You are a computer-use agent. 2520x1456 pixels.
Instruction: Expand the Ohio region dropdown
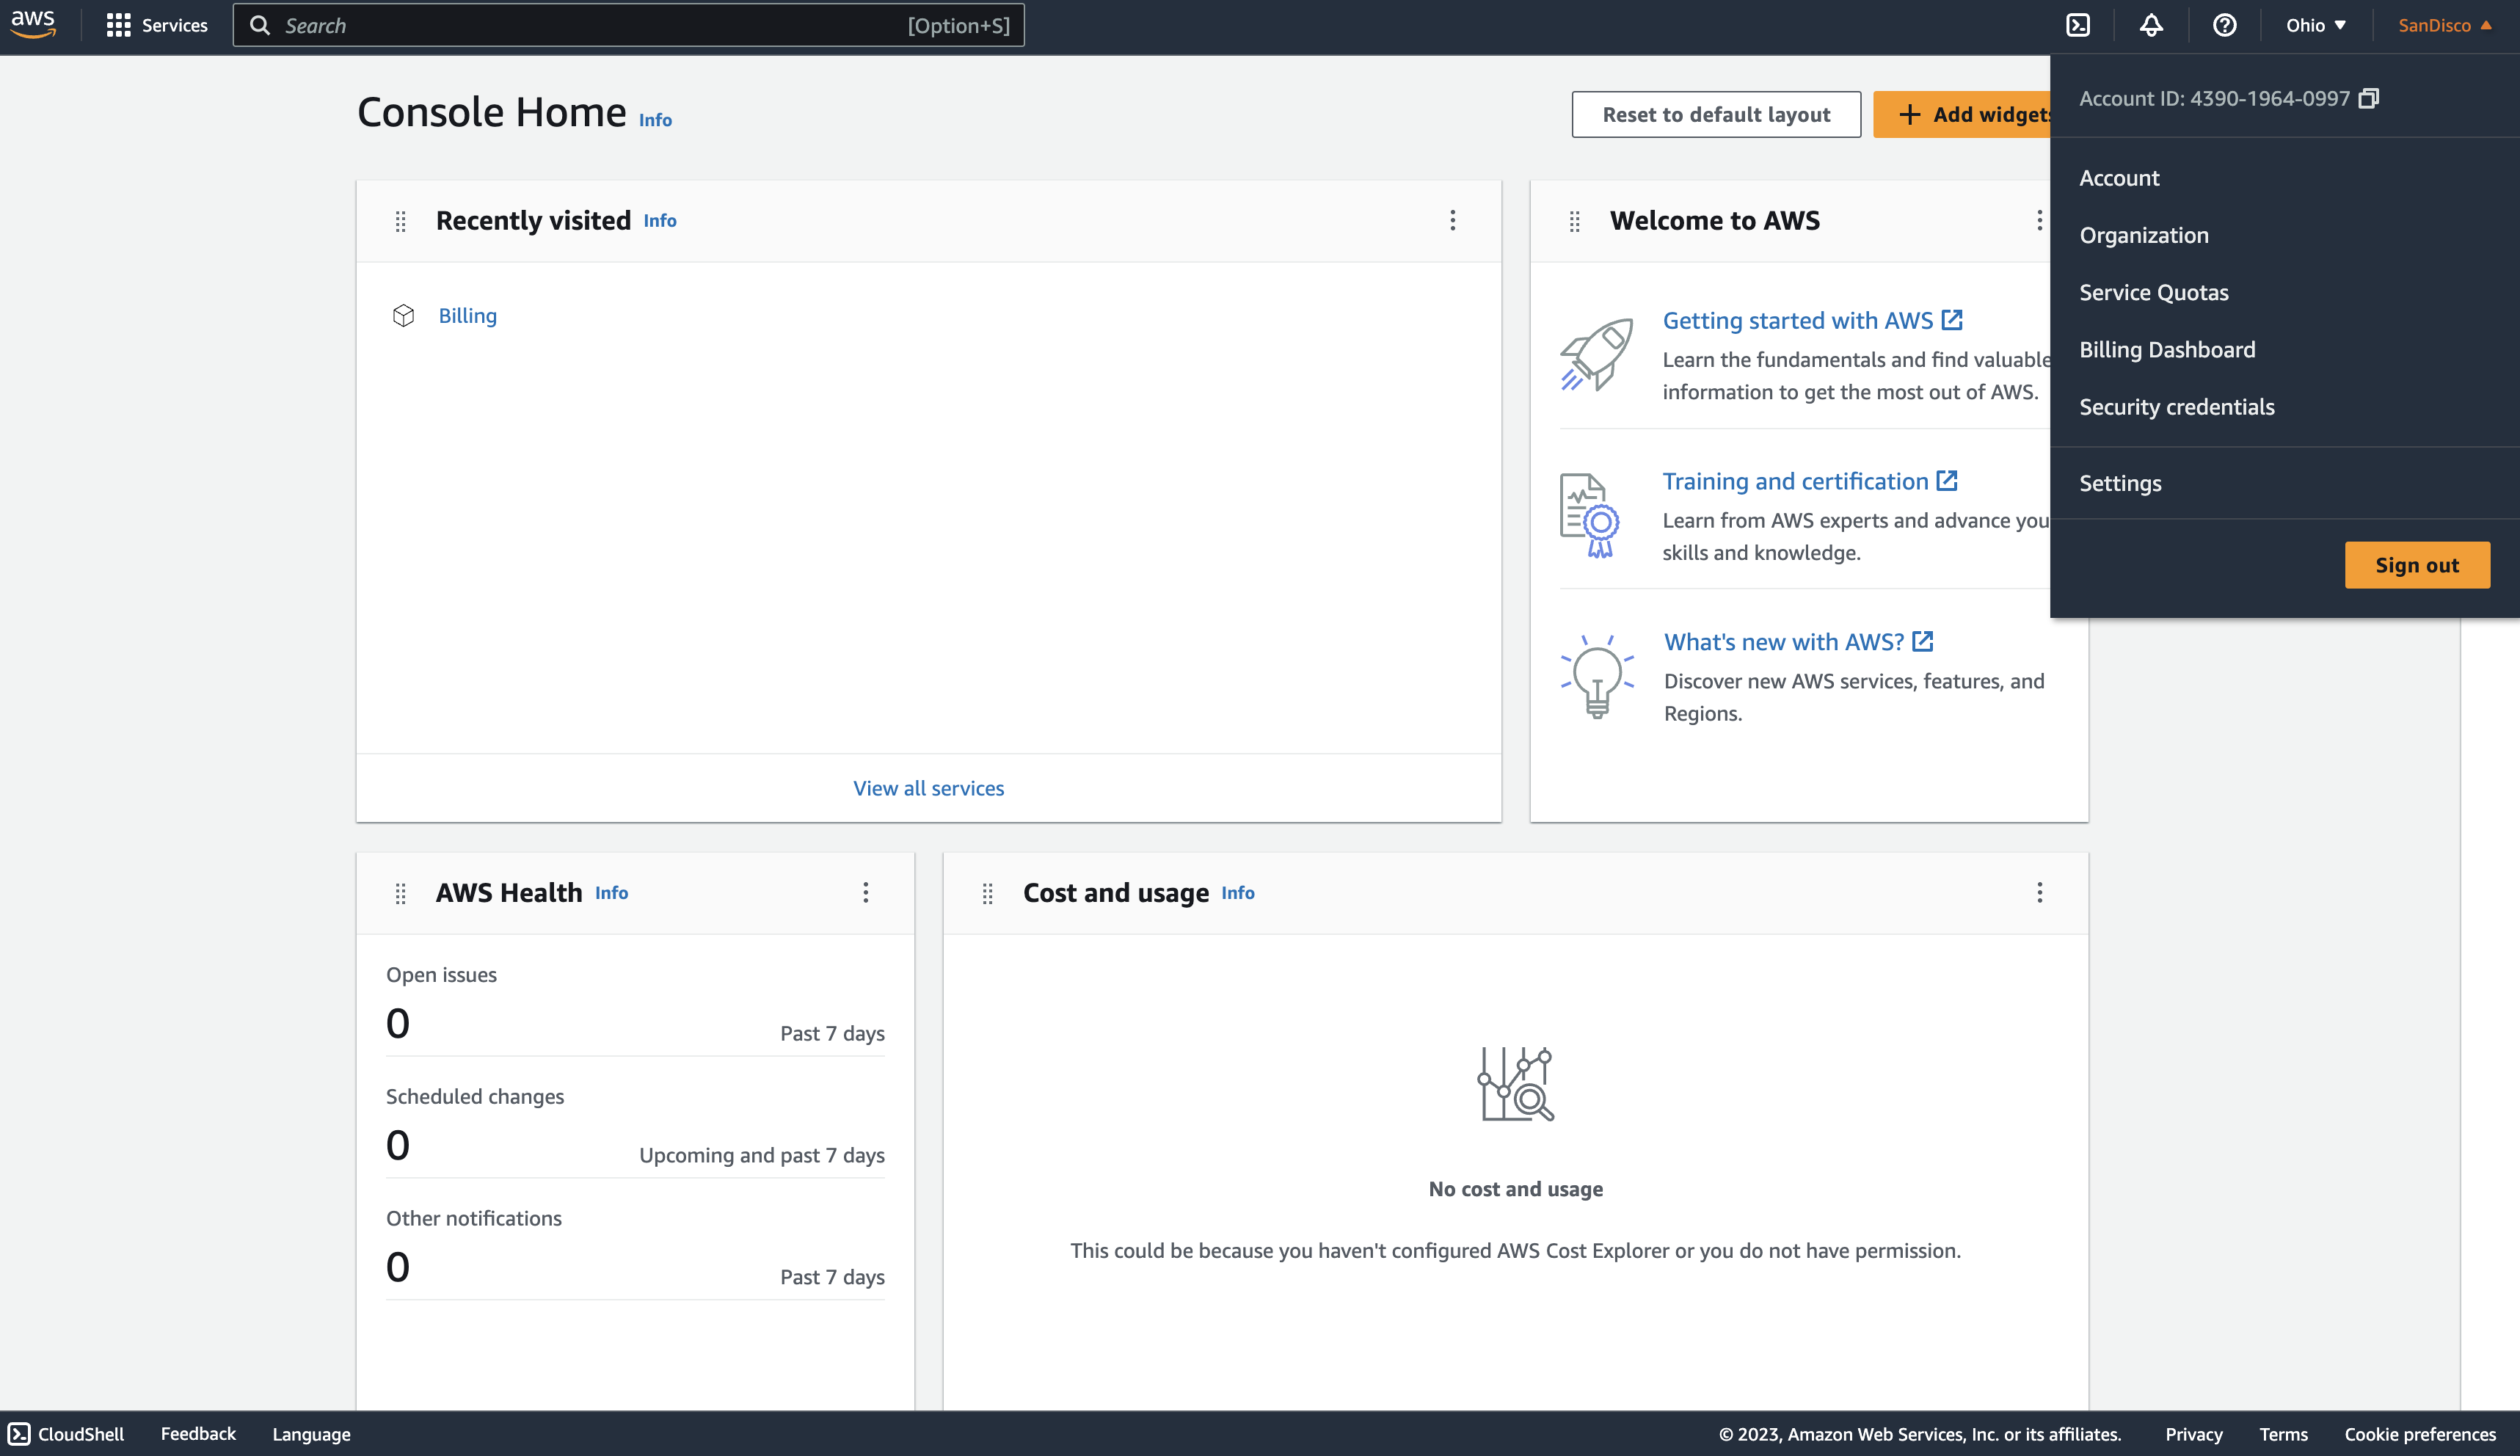(x=2315, y=25)
